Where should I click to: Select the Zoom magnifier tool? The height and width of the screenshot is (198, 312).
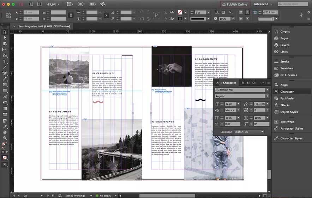pos(5,138)
